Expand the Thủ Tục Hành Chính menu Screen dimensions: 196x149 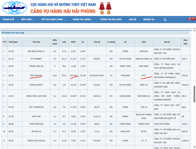(53, 19)
